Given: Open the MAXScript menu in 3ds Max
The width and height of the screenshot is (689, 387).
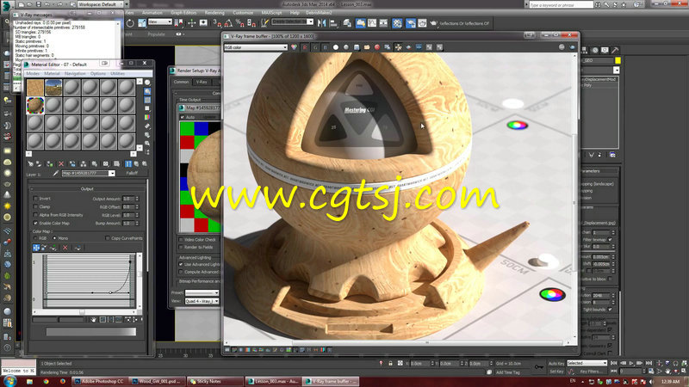Looking at the screenshot, I should (271, 13).
